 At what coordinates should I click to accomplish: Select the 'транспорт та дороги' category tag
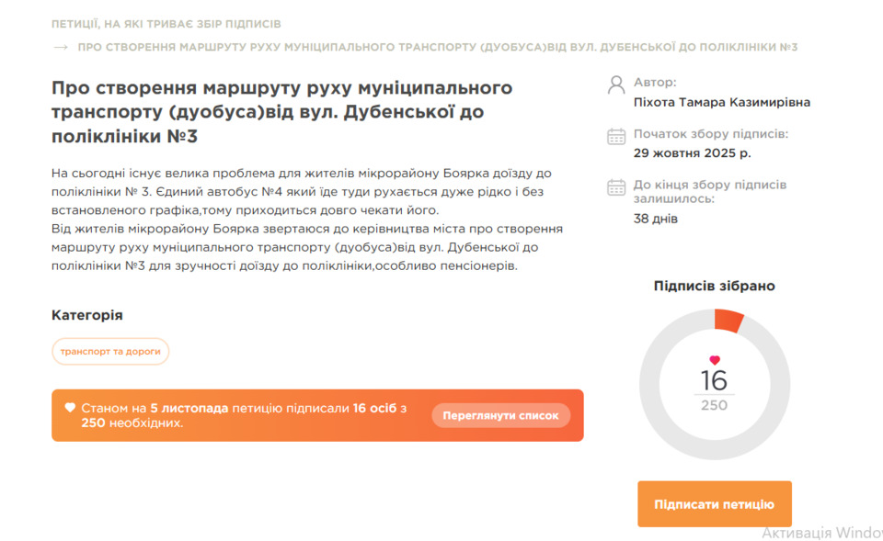[110, 352]
